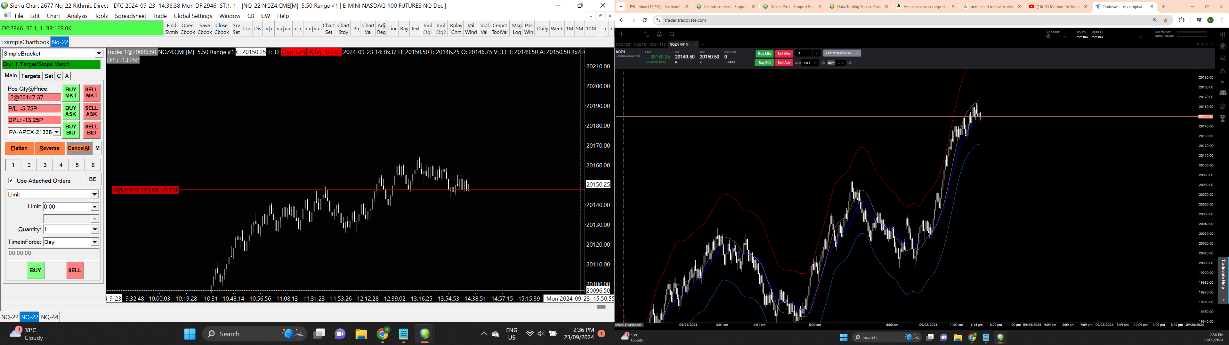
Task: Open the Tradovate search magnifier icon
Action: pyautogui.click(x=672, y=34)
